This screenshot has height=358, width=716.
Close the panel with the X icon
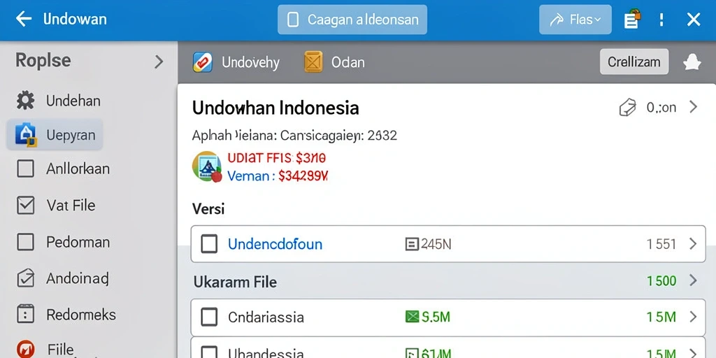point(694,20)
